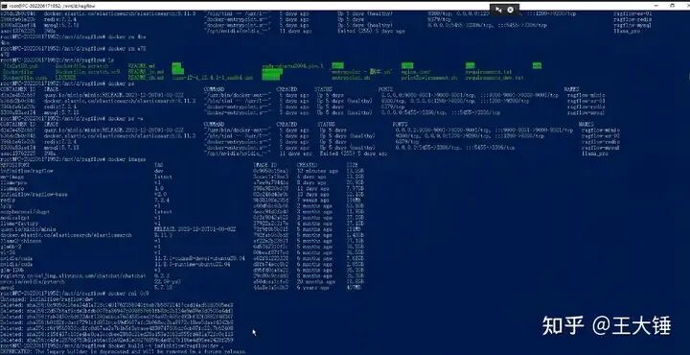Click the '12 minutes ago' created value
690x355 pixels.
[x=318, y=171]
